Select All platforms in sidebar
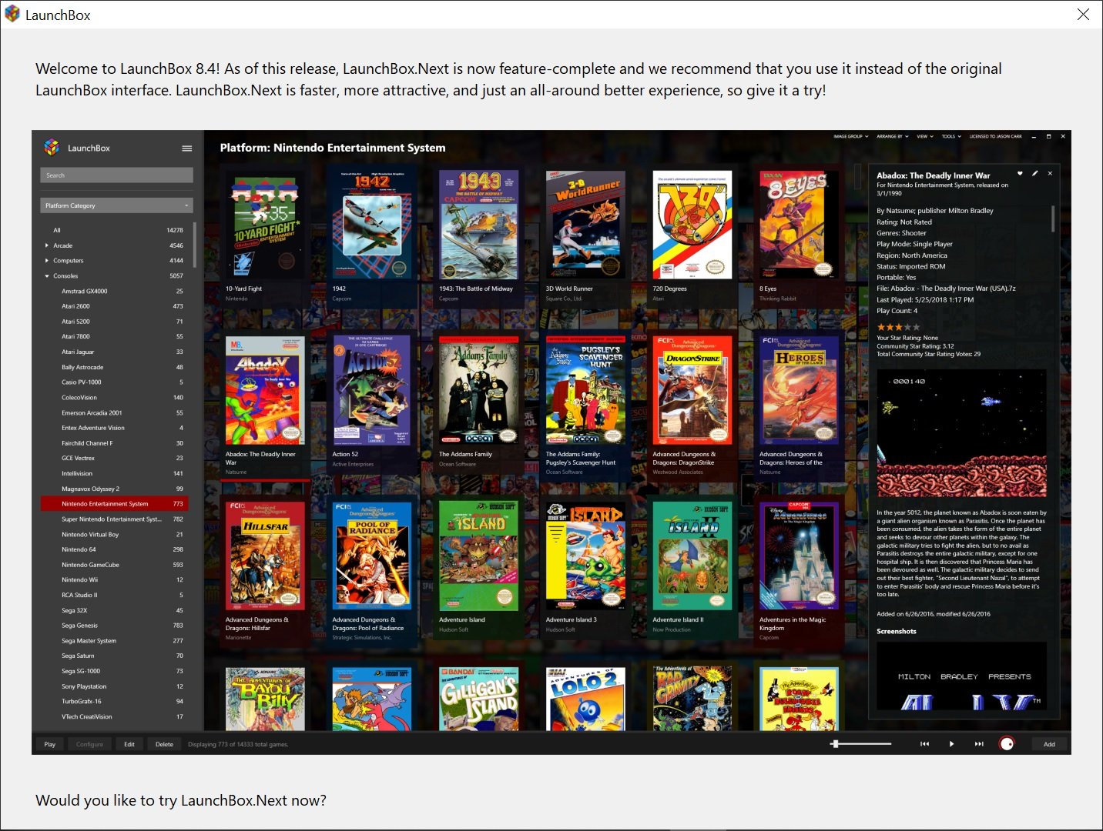 coord(115,230)
